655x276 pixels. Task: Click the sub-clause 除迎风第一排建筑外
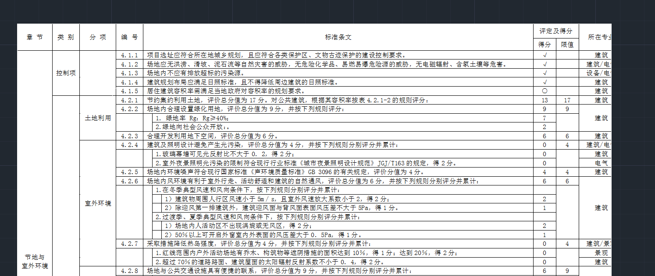click(281, 208)
